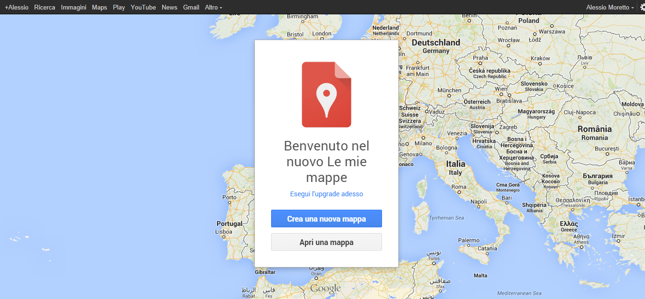
Task: Expand the Altro dropdown menu
Action: tap(213, 7)
